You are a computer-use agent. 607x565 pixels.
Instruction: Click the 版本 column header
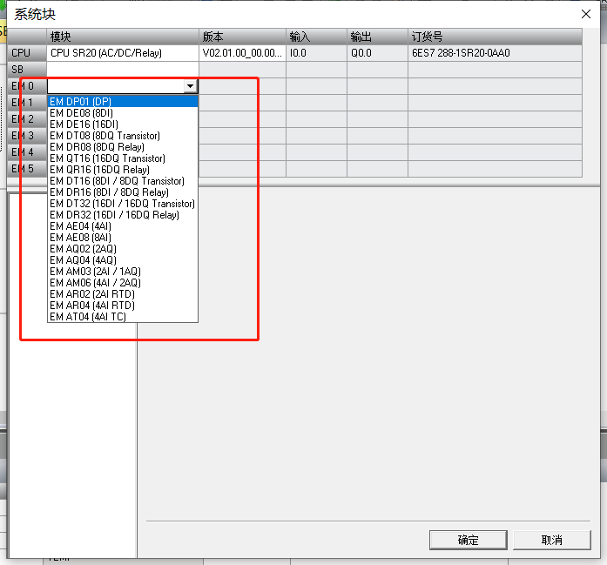click(x=242, y=37)
